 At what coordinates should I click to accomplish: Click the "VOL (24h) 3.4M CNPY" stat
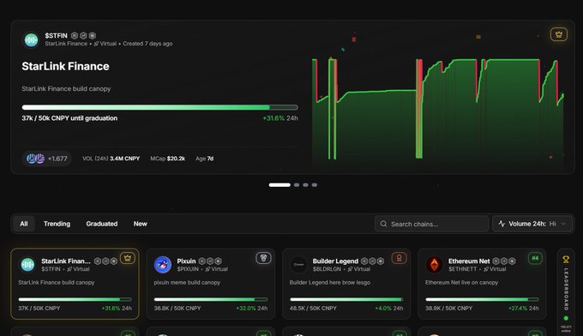pos(111,159)
